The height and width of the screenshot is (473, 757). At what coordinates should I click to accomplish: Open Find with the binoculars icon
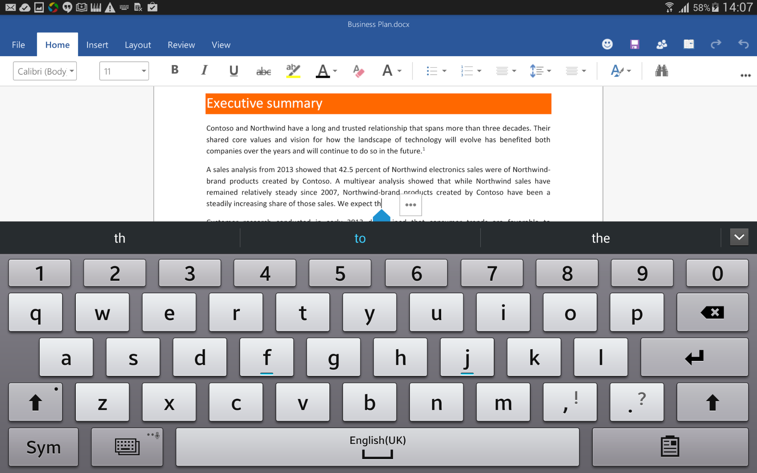(661, 71)
